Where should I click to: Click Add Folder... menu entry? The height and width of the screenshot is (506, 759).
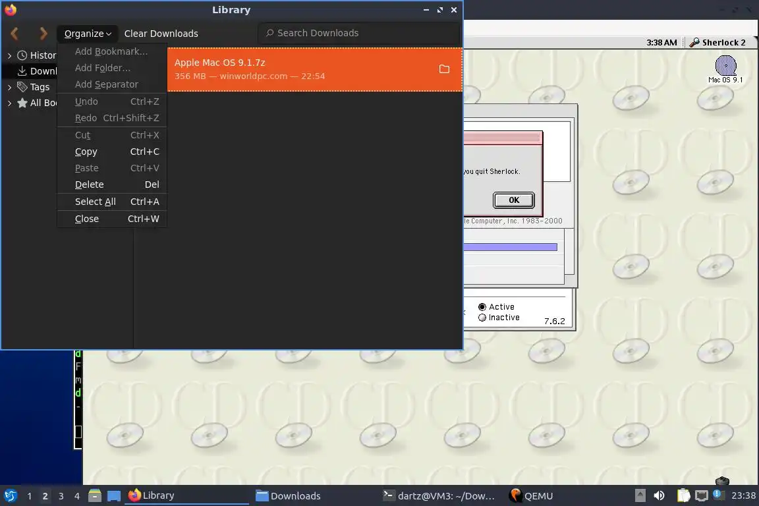tap(112, 68)
